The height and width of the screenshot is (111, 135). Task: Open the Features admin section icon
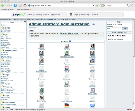pos(41,46)
